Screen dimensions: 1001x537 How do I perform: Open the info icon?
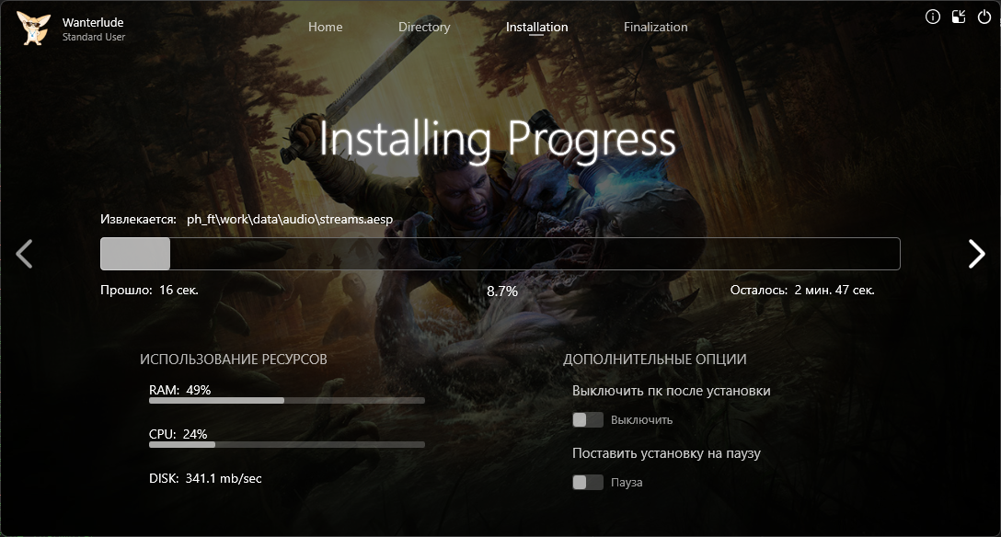[x=933, y=17]
